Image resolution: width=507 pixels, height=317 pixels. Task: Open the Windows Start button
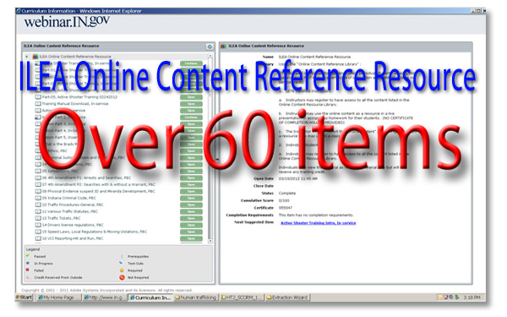(25, 298)
